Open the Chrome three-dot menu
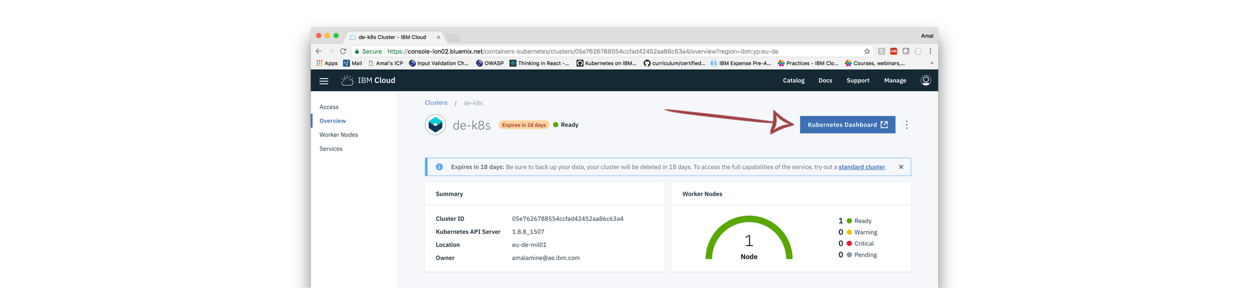This screenshot has width=1249, height=301. coord(930,52)
